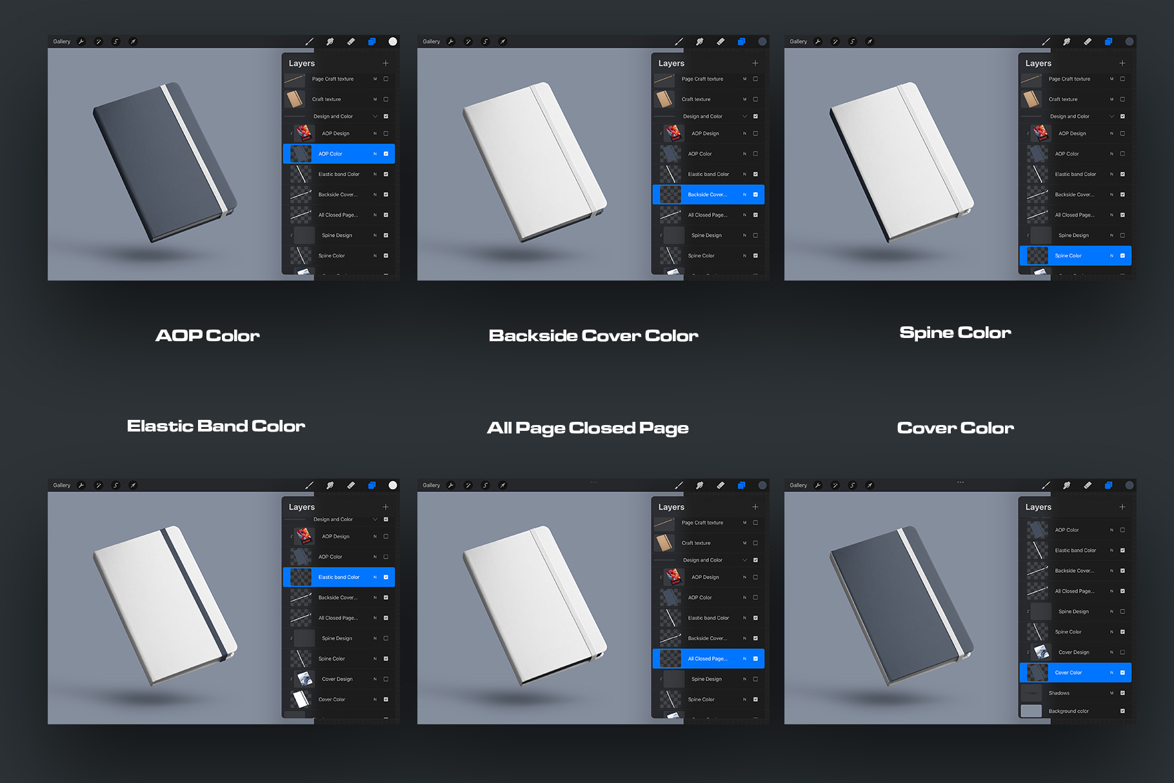Click Craft texture thumbnail in top-left screenshot

tap(295, 99)
